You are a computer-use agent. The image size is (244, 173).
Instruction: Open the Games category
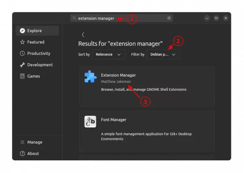(37, 76)
